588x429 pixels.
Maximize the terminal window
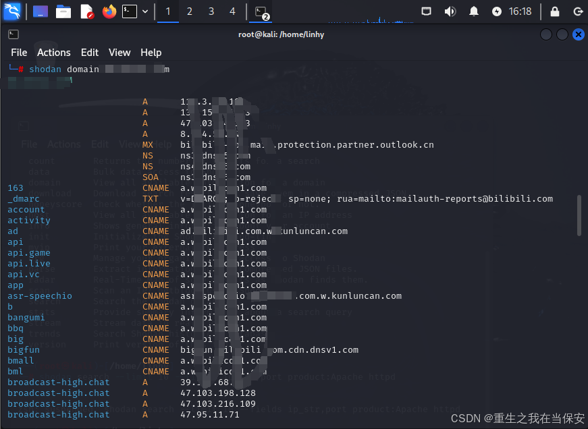[x=562, y=34]
